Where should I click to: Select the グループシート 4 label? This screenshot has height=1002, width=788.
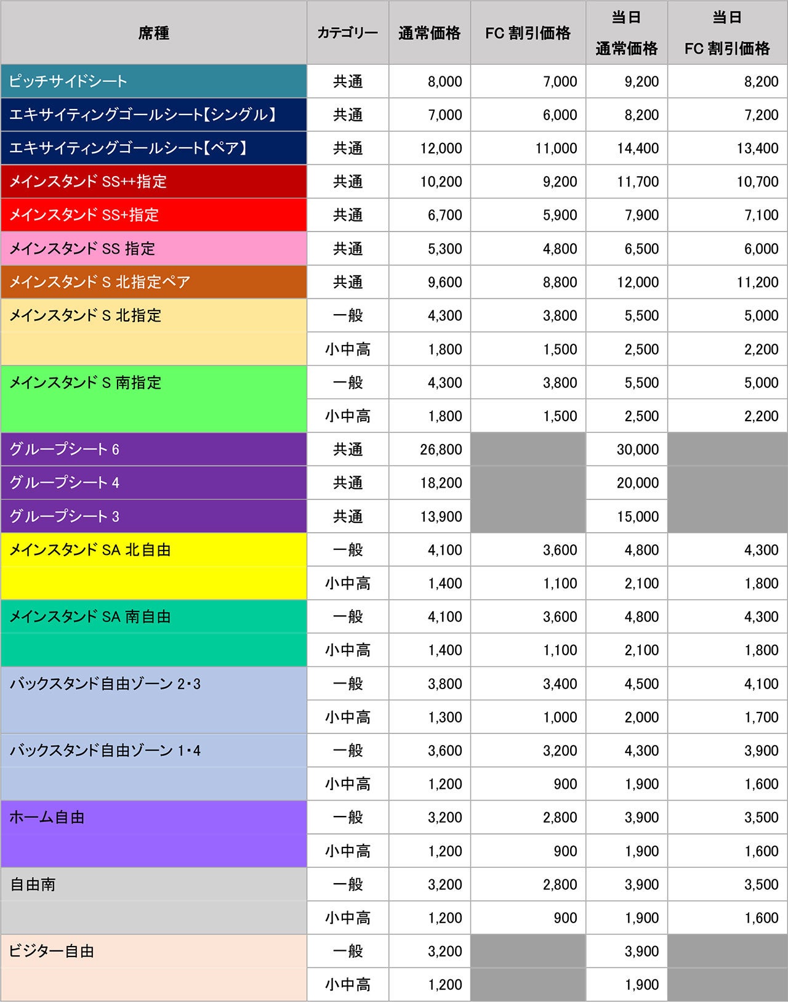click(x=154, y=483)
